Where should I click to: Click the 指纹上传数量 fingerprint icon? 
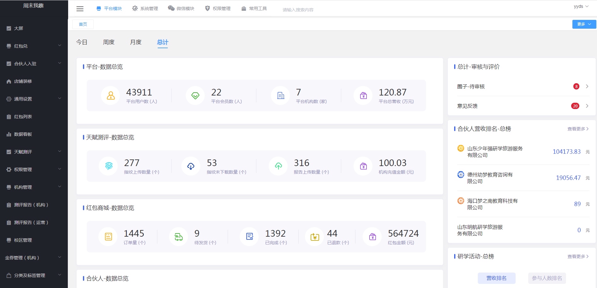(x=108, y=166)
